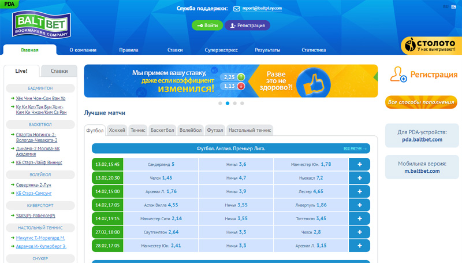Click the Stoloto banner logo

coord(430,46)
